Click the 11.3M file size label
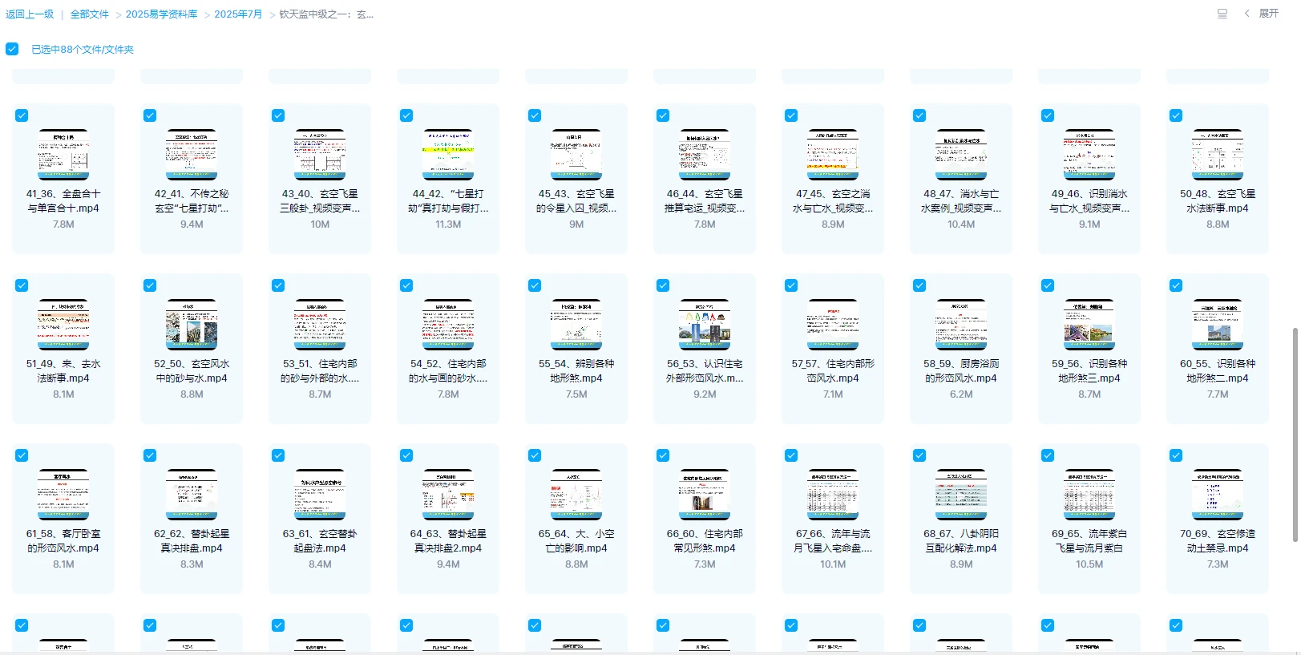 448,224
